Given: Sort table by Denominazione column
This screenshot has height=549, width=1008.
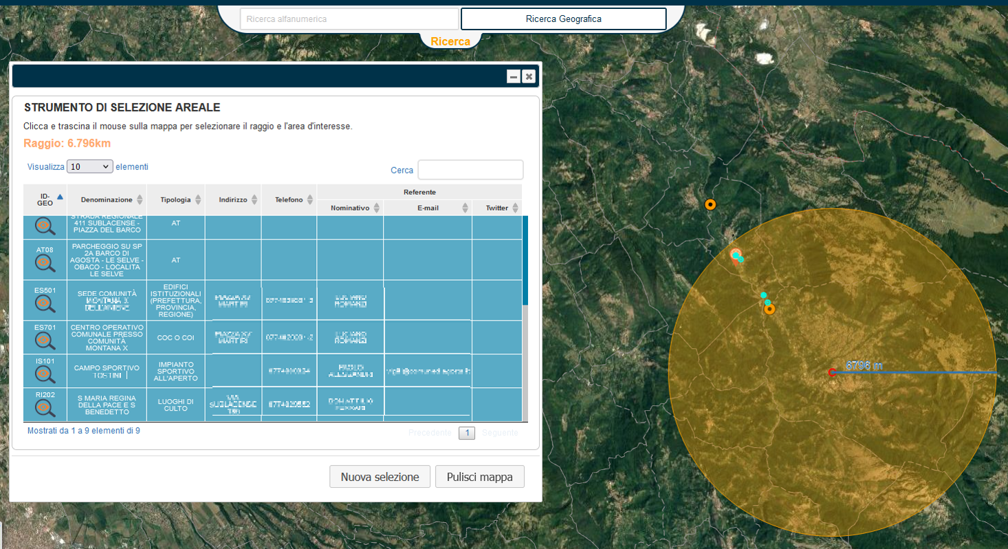Looking at the screenshot, I should pyautogui.click(x=107, y=200).
